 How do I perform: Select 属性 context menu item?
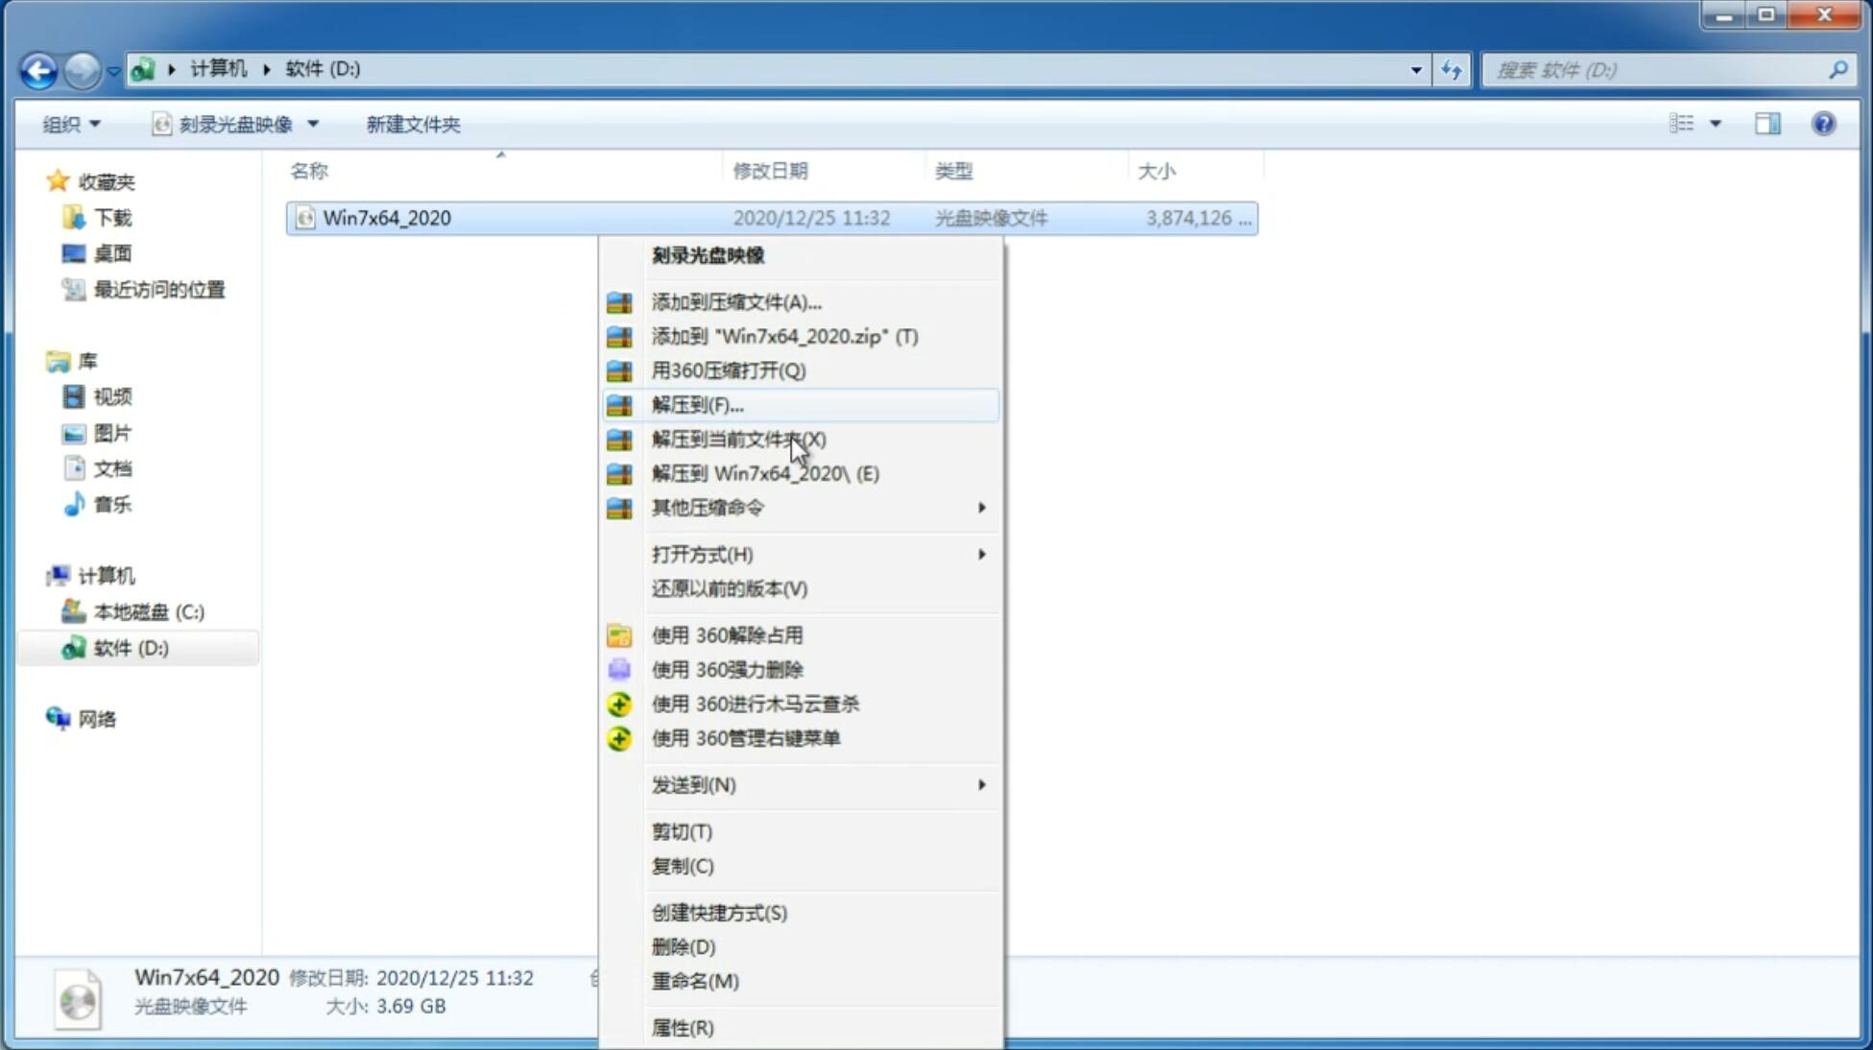pyautogui.click(x=682, y=1027)
